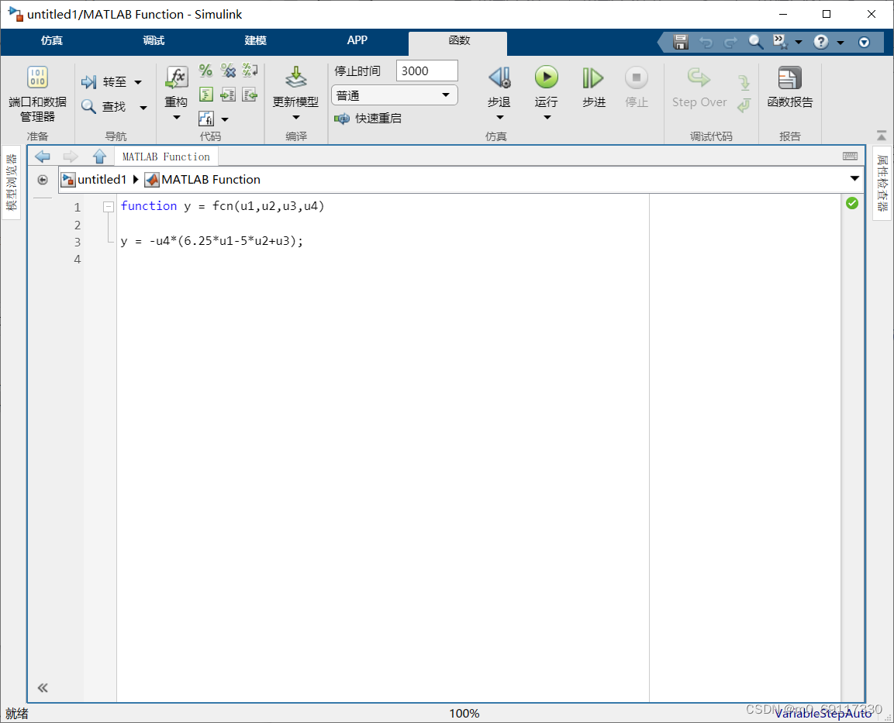Image resolution: width=894 pixels, height=723 pixels.
Task: Expand the help dropdown arrow
Action: pos(840,42)
